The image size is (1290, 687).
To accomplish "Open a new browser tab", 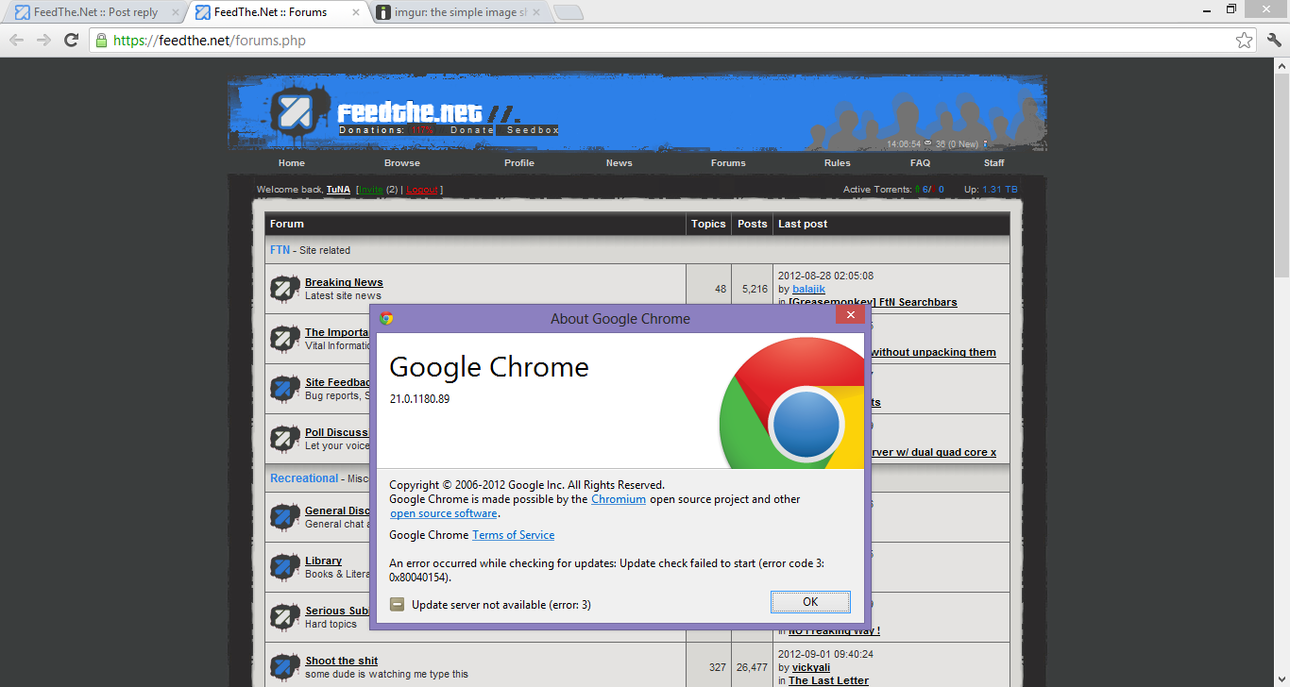I will [568, 12].
